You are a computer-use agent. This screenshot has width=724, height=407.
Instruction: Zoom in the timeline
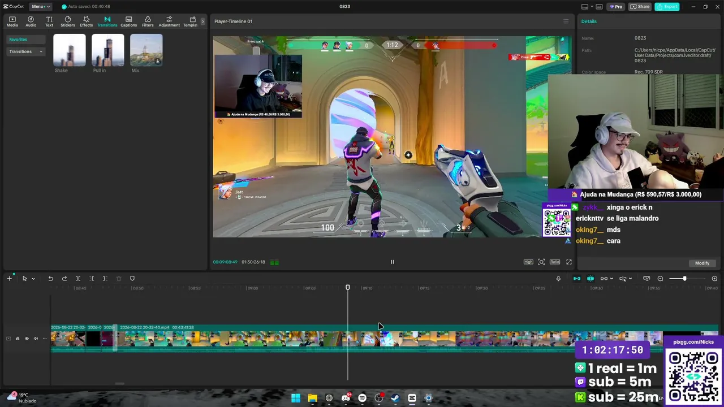pyautogui.click(x=714, y=278)
